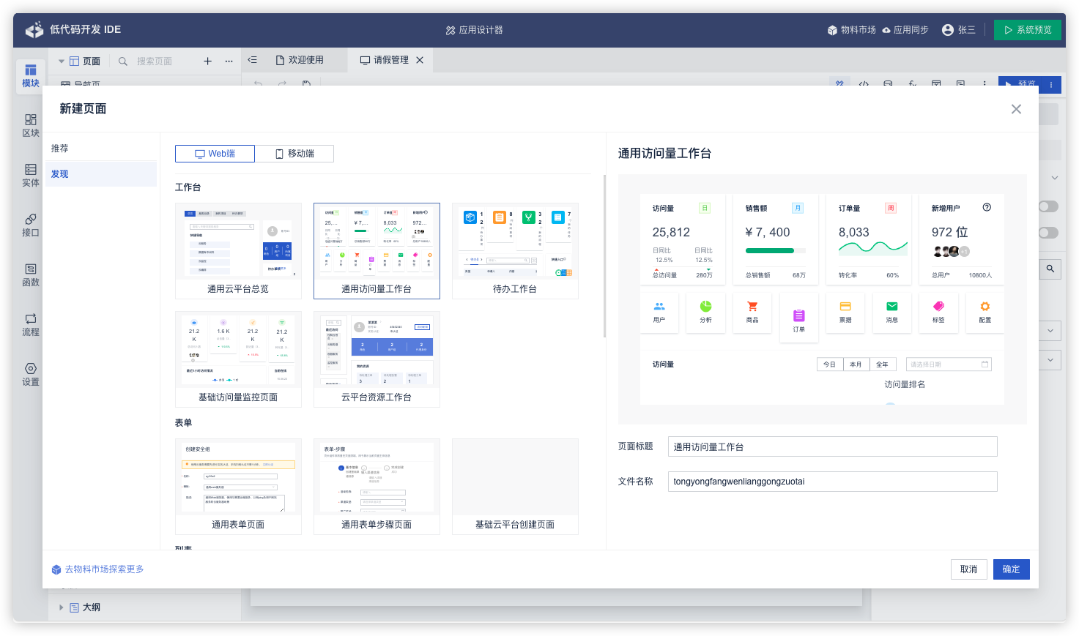Select the 发现 category in the dialog
Screen dimensions: 1079x636
pyautogui.click(x=59, y=173)
